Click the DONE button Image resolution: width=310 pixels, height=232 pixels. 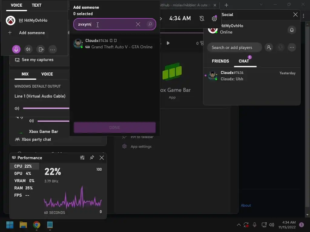click(114, 127)
